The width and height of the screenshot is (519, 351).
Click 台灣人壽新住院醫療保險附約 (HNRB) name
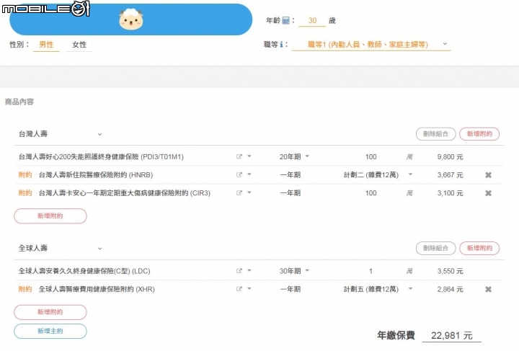point(96,175)
